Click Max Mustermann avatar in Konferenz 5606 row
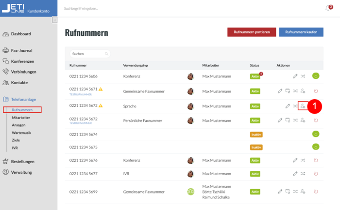Image resolution: width=340 pixels, height=210 pixels. (191, 76)
